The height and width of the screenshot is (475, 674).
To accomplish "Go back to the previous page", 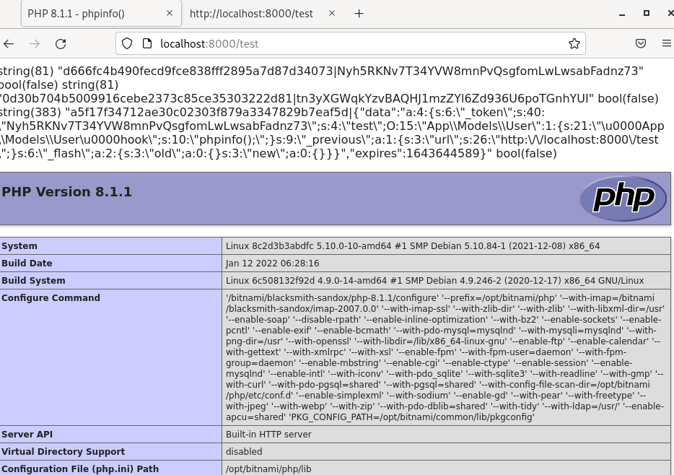I will click(x=9, y=43).
